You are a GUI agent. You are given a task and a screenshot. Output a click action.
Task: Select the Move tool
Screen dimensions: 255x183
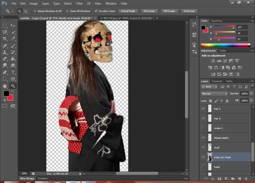(x=13, y=25)
